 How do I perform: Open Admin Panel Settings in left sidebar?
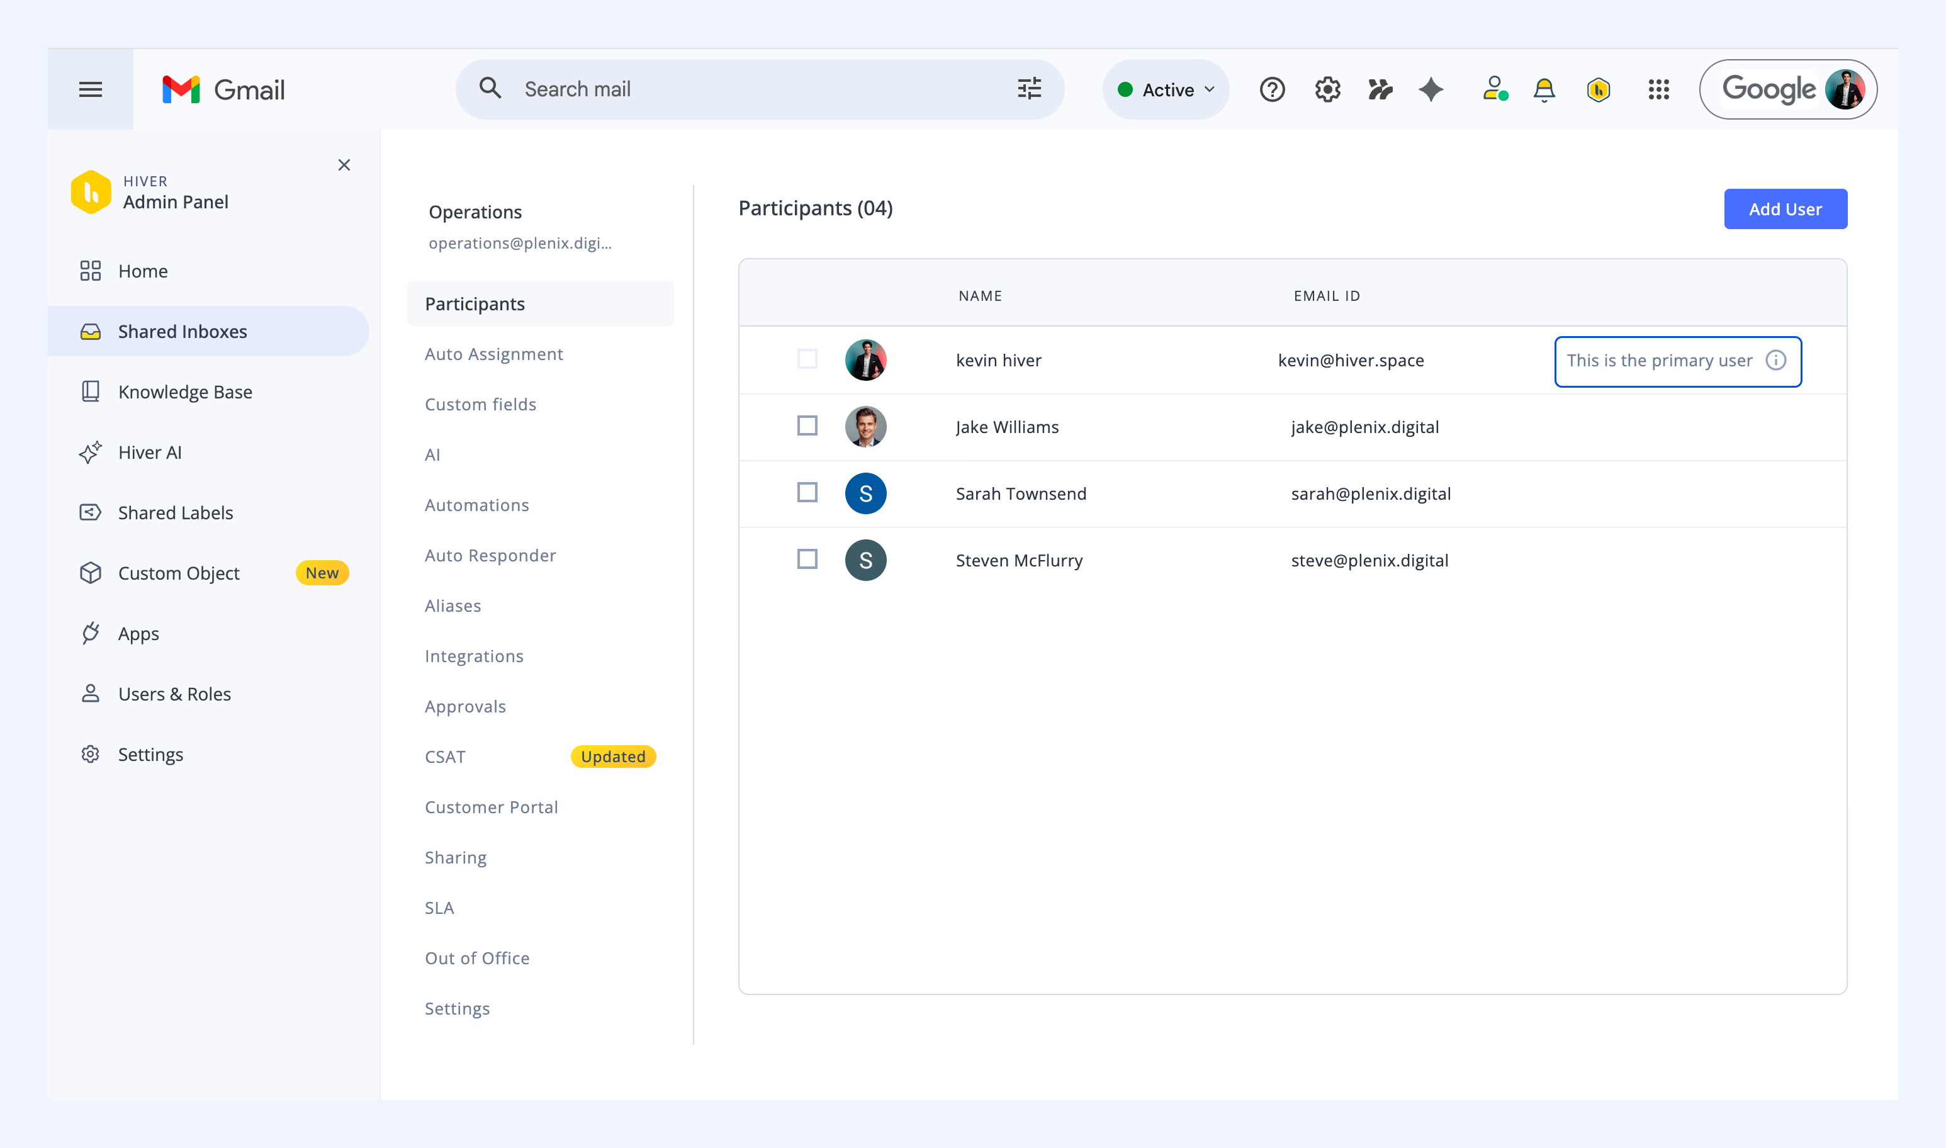coord(209,753)
